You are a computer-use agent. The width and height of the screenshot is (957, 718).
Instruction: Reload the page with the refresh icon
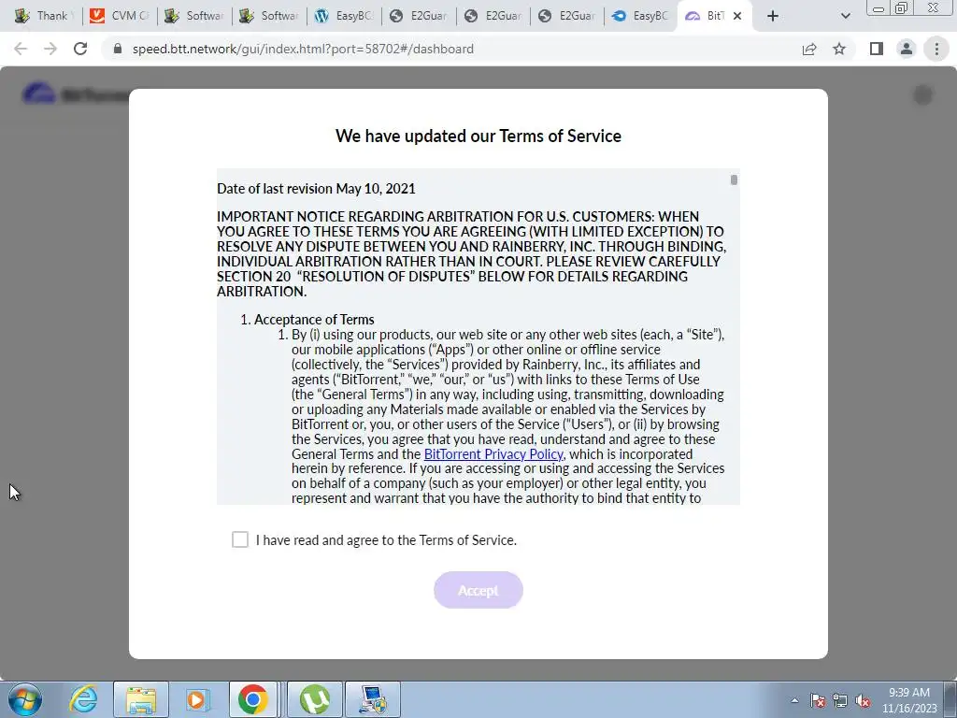click(x=80, y=49)
